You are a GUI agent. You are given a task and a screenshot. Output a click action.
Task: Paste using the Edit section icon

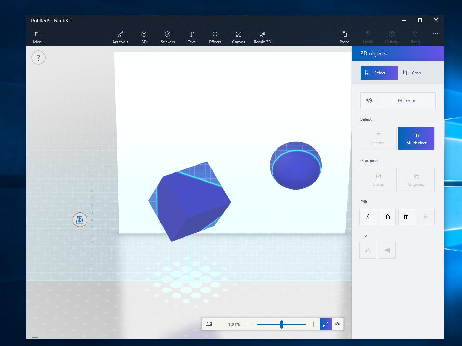pyautogui.click(x=407, y=217)
